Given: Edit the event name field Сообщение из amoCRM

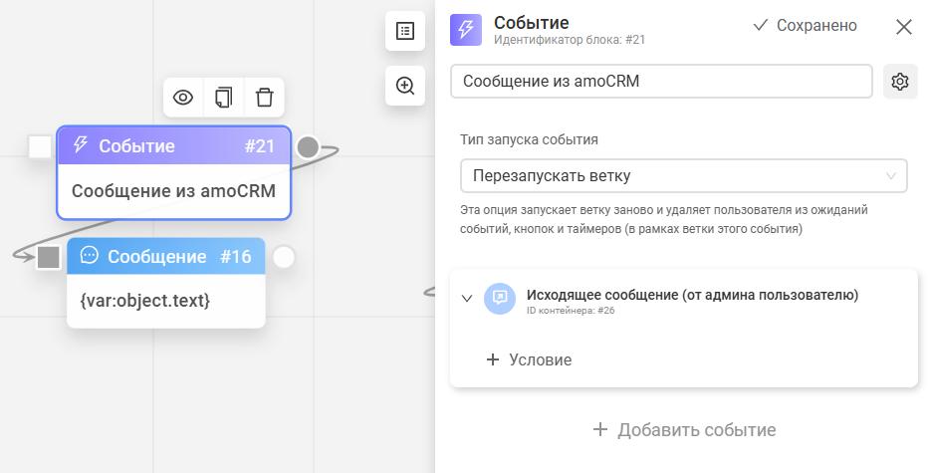Looking at the screenshot, I should (x=661, y=82).
